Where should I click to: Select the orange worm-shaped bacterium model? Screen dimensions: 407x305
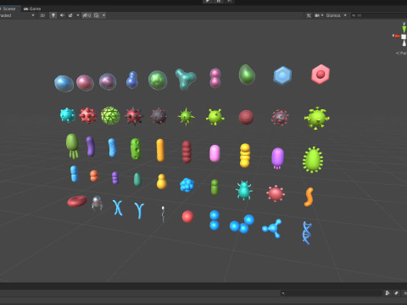click(x=309, y=197)
